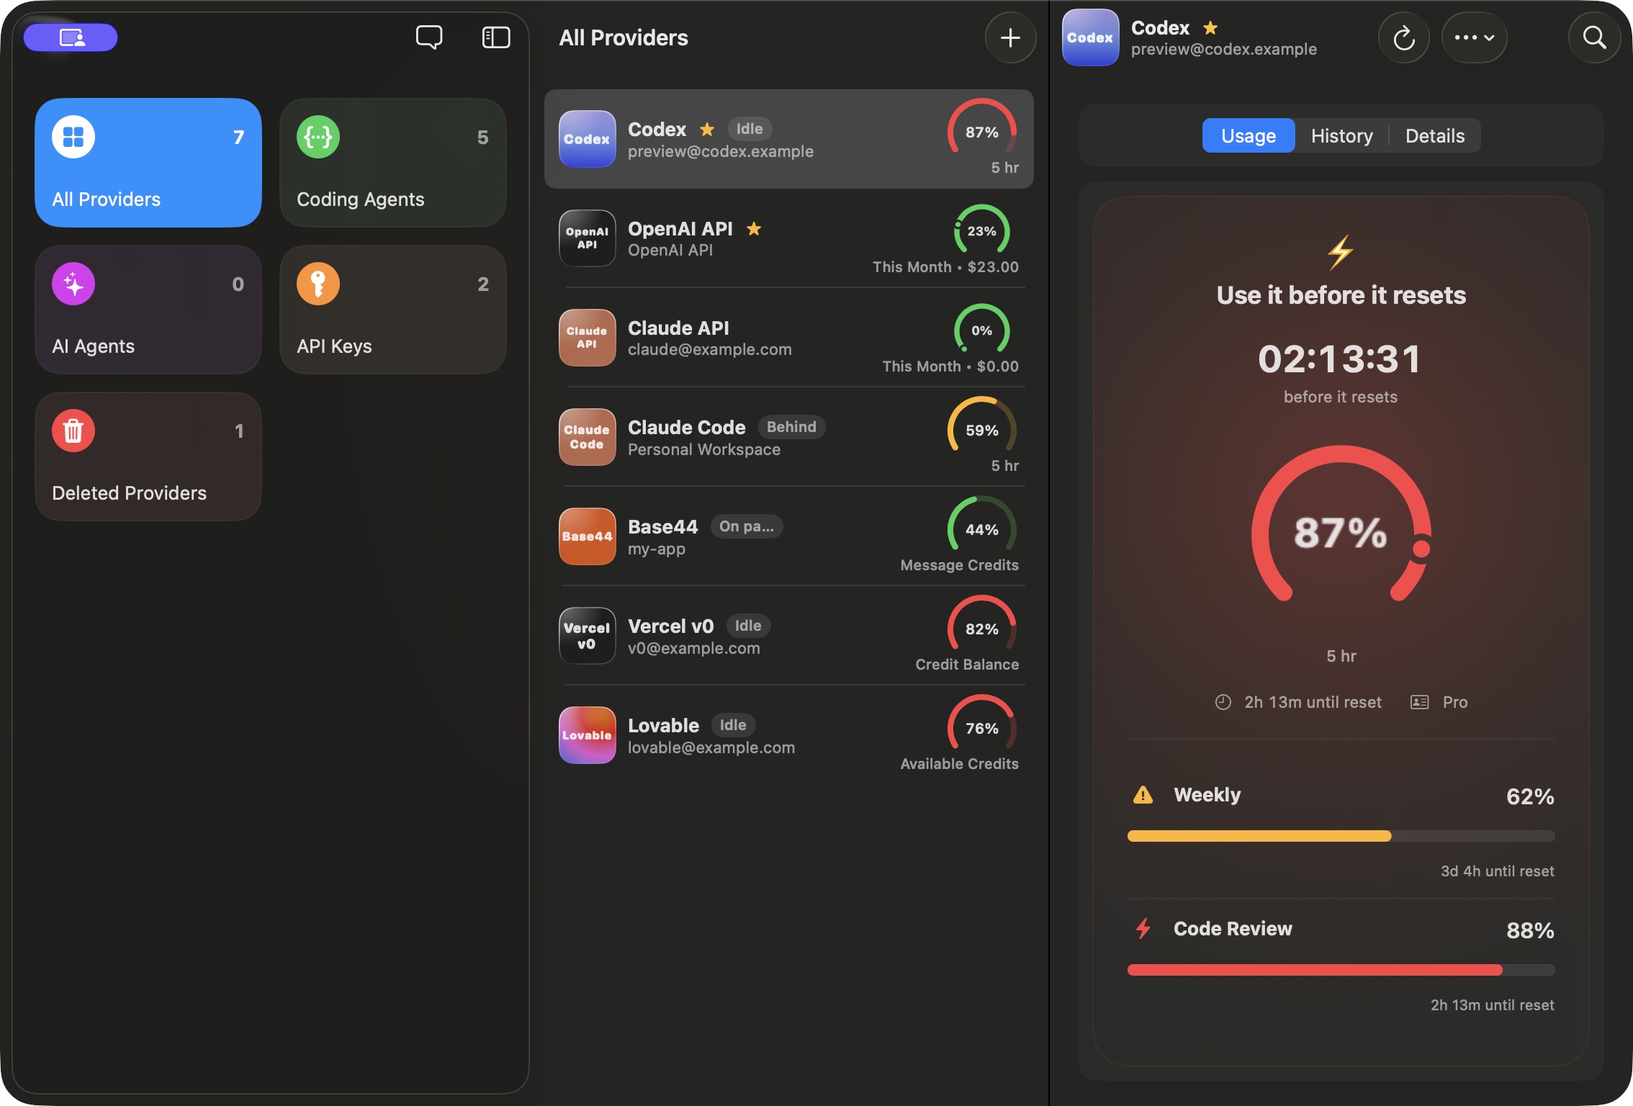Open the chat bubble icon
The width and height of the screenshot is (1633, 1106).
coord(429,37)
